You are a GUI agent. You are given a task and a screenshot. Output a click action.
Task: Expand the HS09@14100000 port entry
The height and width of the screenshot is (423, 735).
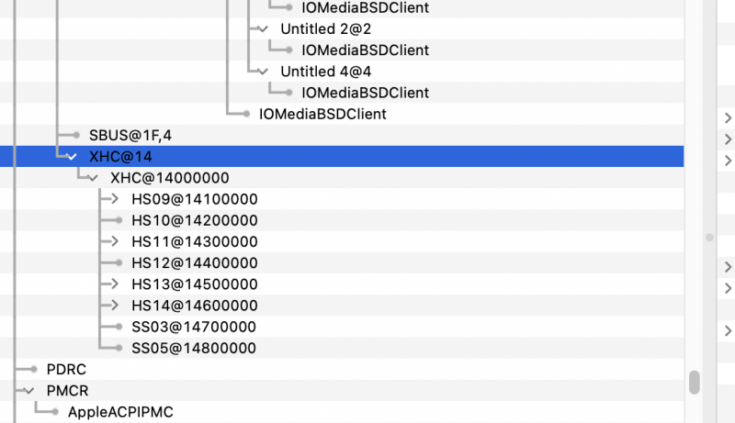point(114,199)
